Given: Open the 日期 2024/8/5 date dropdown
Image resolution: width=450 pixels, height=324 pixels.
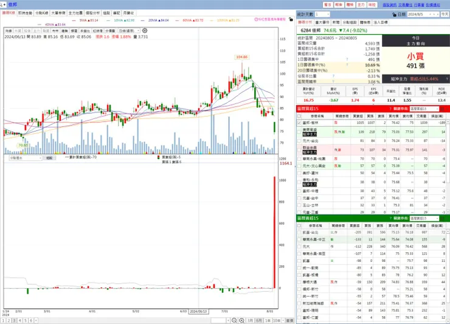Looking at the screenshot, I should tap(430, 15).
